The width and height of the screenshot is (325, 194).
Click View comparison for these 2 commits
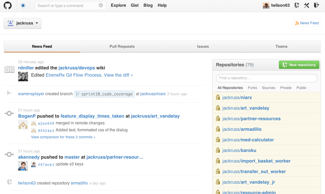[x=63, y=137]
